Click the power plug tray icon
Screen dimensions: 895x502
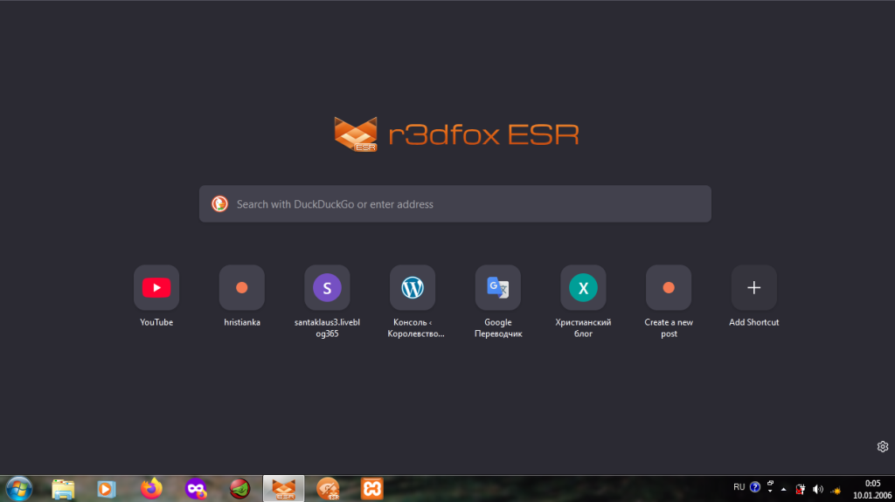801,490
